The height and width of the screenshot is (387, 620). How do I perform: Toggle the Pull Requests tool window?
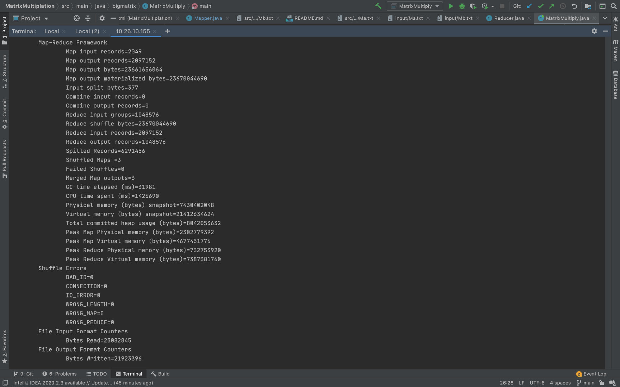tap(4, 159)
